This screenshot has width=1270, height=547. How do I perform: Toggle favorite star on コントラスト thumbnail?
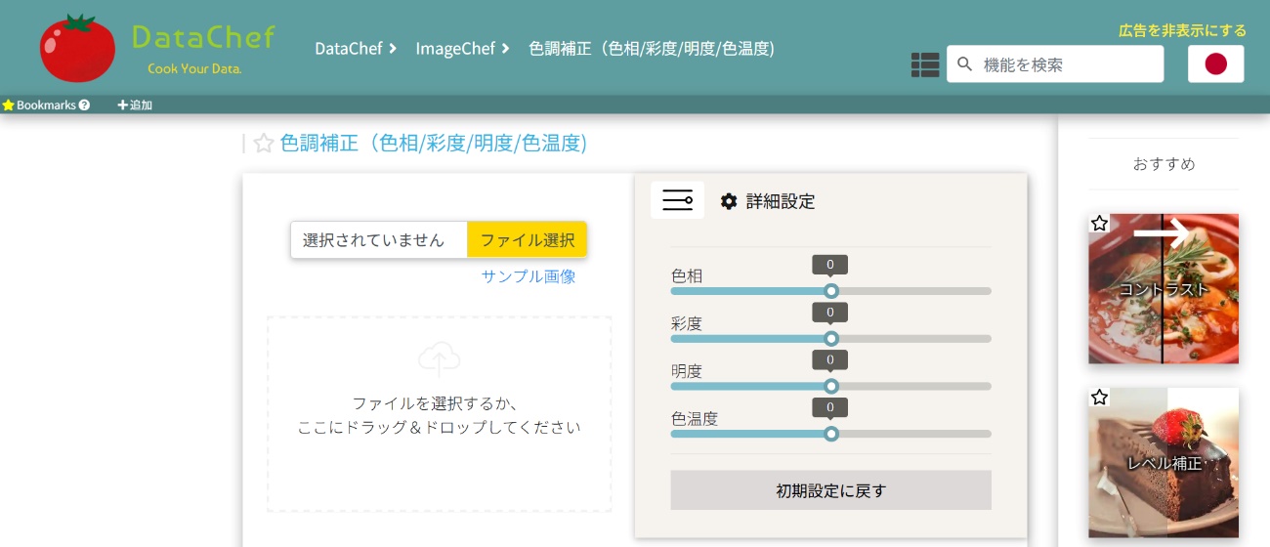[1100, 224]
